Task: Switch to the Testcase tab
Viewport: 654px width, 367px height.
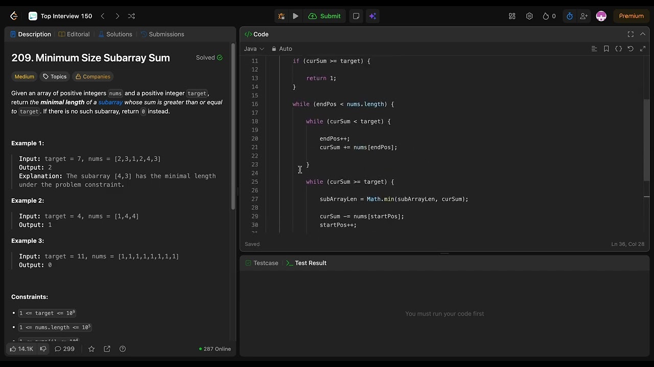Action: (262, 263)
